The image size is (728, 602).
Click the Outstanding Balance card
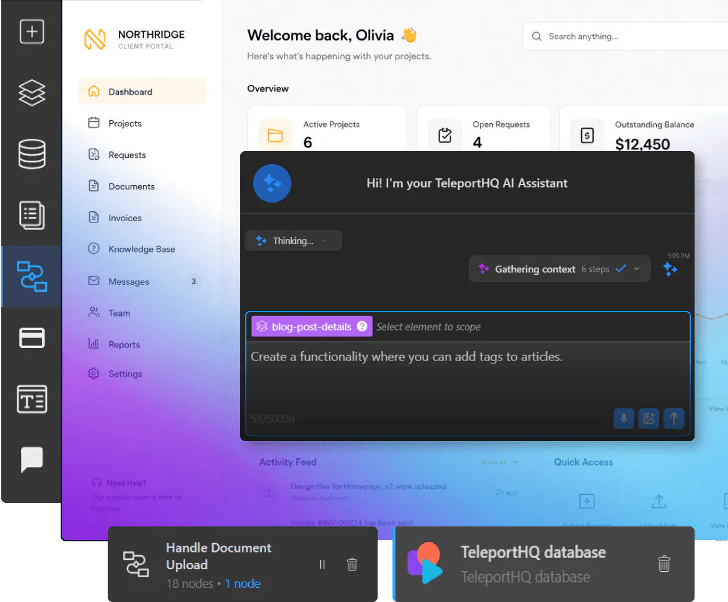(x=644, y=129)
